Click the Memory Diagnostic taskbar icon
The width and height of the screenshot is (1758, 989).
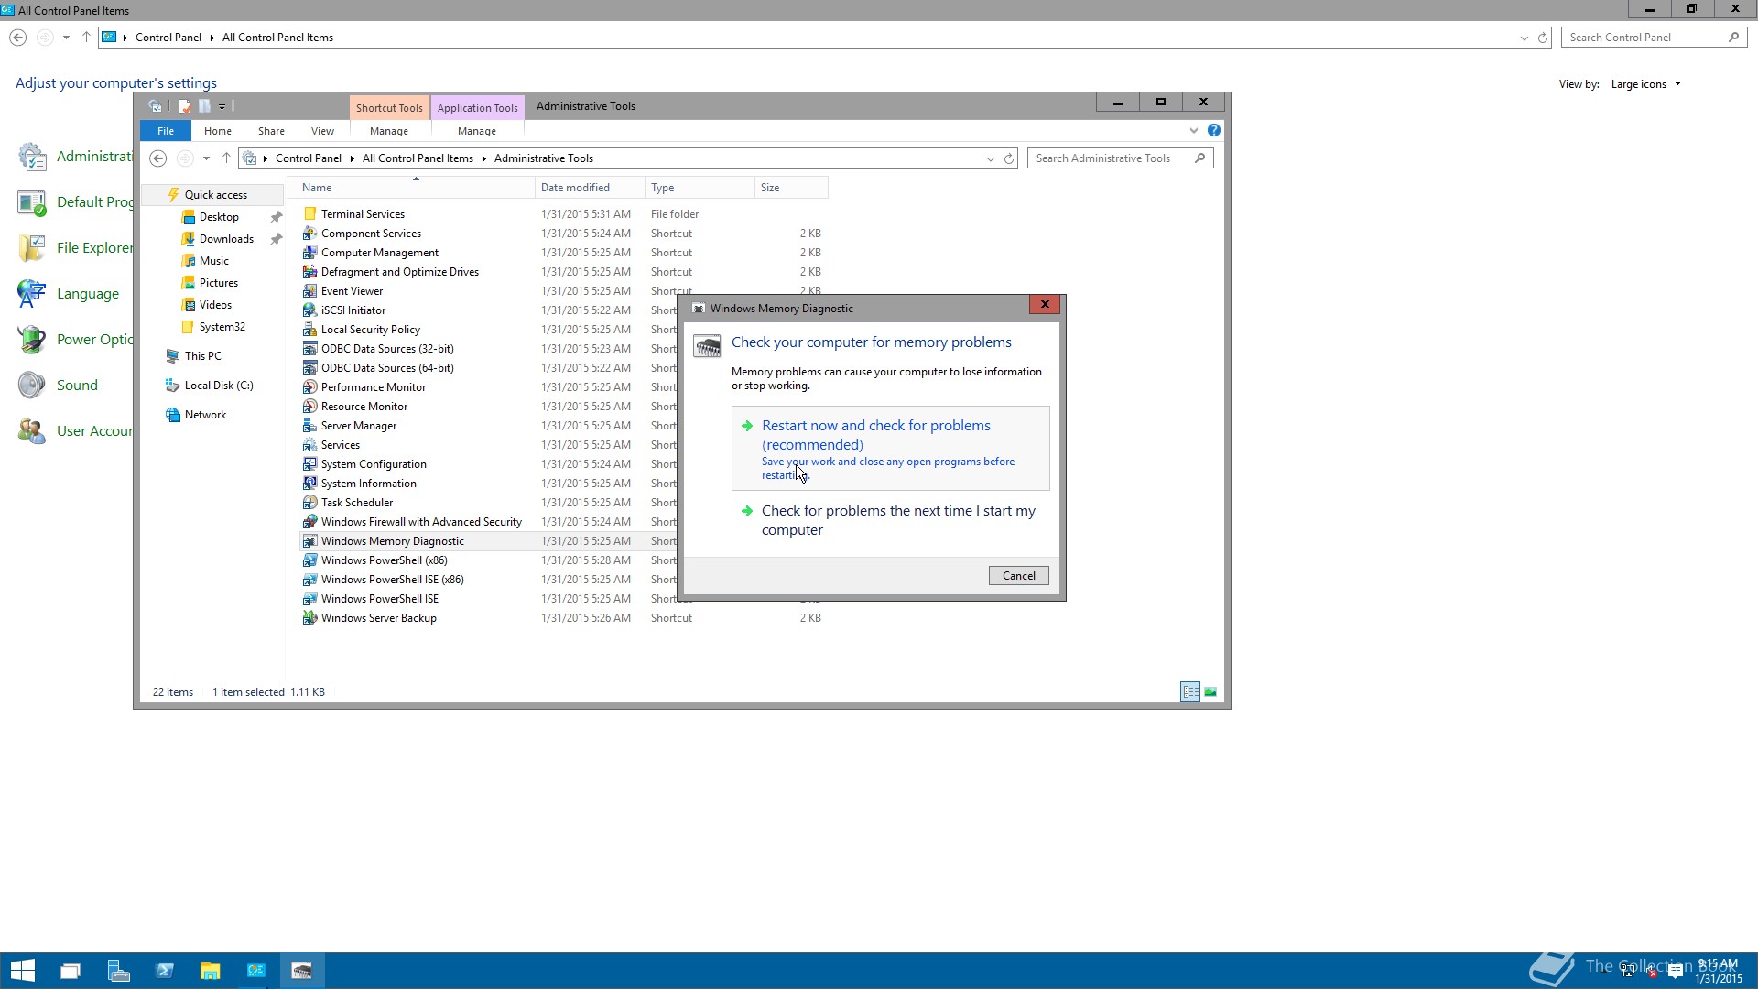click(302, 971)
